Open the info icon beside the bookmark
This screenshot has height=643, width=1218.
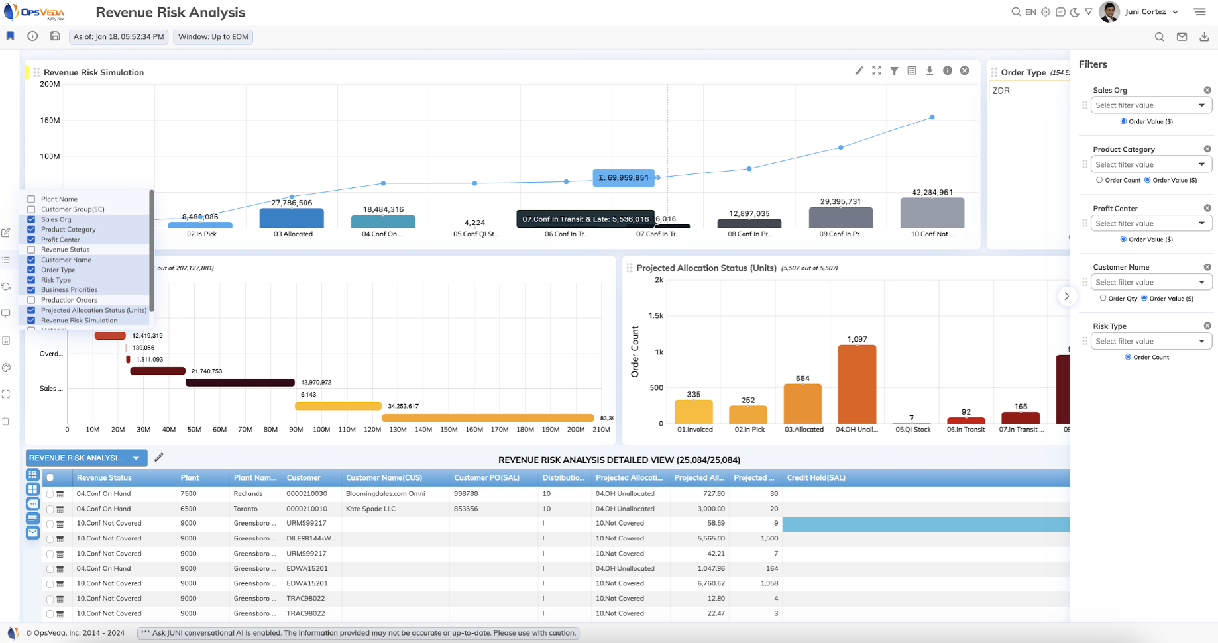pos(32,36)
